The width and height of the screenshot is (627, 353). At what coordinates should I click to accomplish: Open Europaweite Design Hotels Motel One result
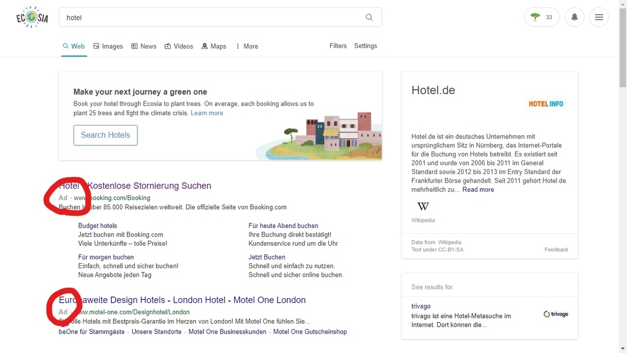pyautogui.click(x=182, y=300)
